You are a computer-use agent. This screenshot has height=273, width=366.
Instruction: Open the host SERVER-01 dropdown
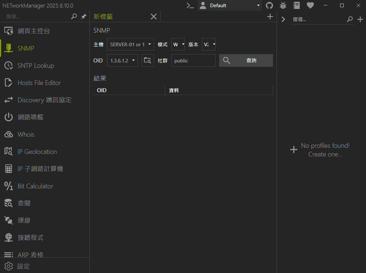coord(130,44)
